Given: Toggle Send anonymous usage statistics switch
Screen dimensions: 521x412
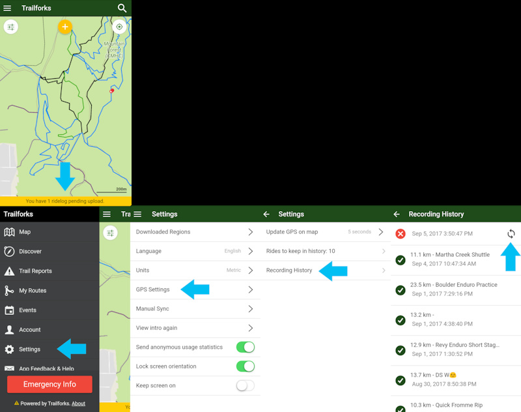Looking at the screenshot, I should [x=246, y=347].
